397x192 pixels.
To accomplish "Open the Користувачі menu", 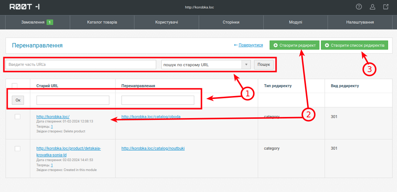I will [x=167, y=22].
